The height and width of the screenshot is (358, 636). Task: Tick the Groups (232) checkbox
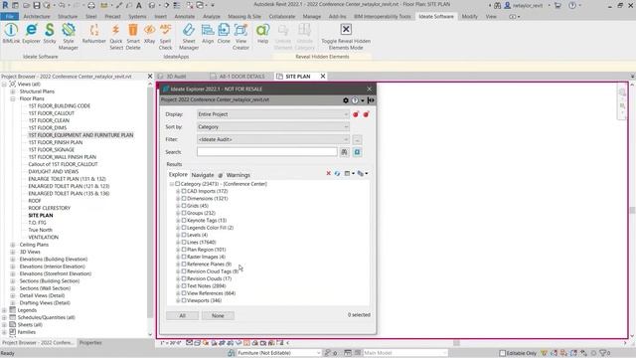184,213
